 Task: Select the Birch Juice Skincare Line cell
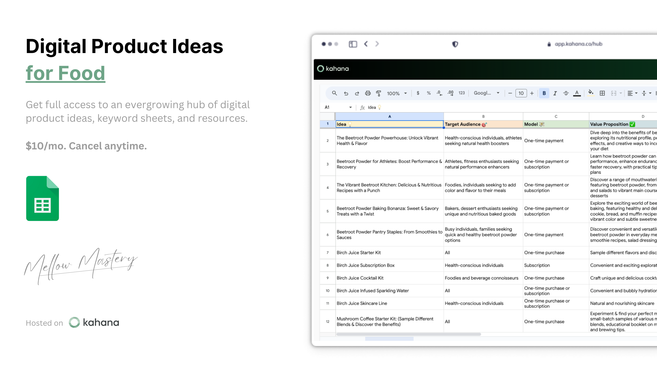click(x=390, y=303)
